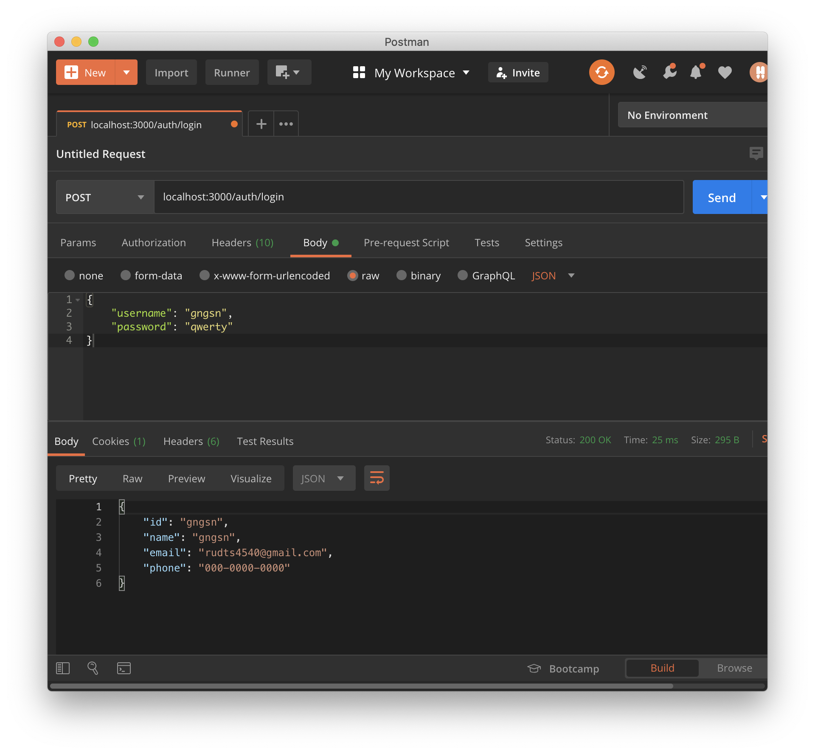The image size is (815, 754).
Task: Expand the raw body JSON format dropdown
Action: click(553, 276)
